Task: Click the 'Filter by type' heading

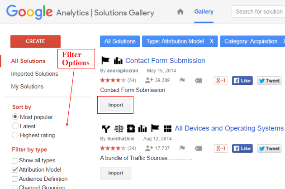Action: 29,150
